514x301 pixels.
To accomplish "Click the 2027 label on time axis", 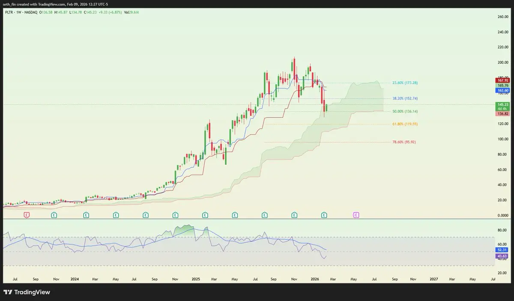I will 434,279.
